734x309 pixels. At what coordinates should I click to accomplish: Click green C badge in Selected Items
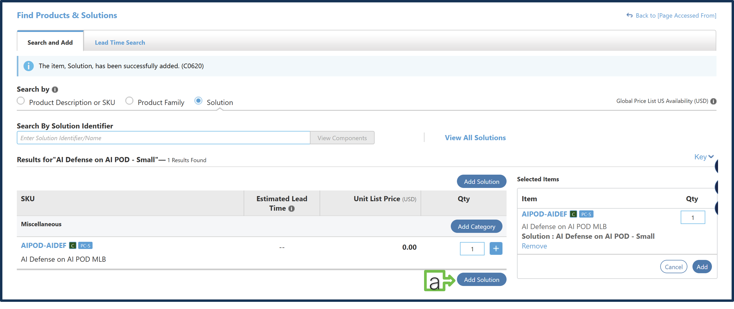[573, 214]
